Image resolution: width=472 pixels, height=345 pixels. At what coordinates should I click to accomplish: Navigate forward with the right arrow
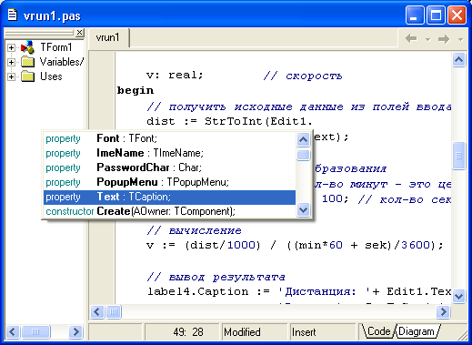point(444,39)
